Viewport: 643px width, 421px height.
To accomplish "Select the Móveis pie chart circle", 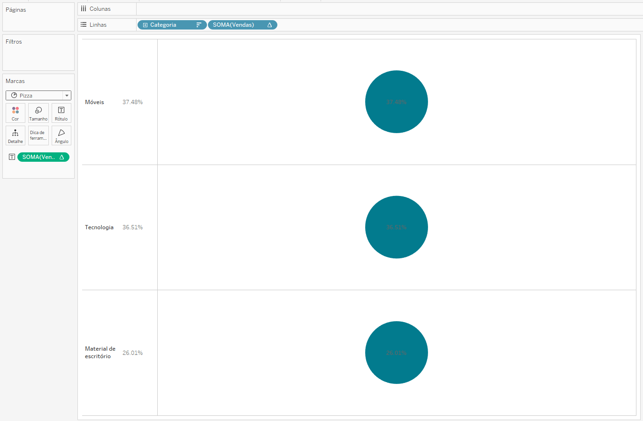I will [396, 102].
